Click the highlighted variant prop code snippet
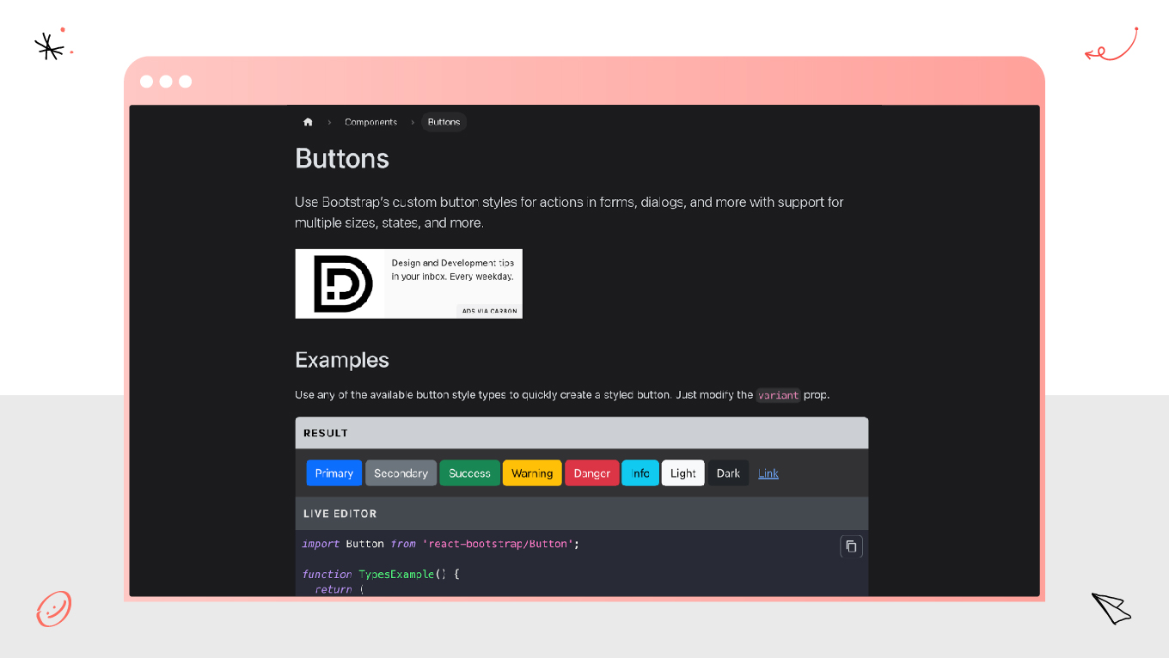This screenshot has width=1169, height=658. tap(778, 394)
